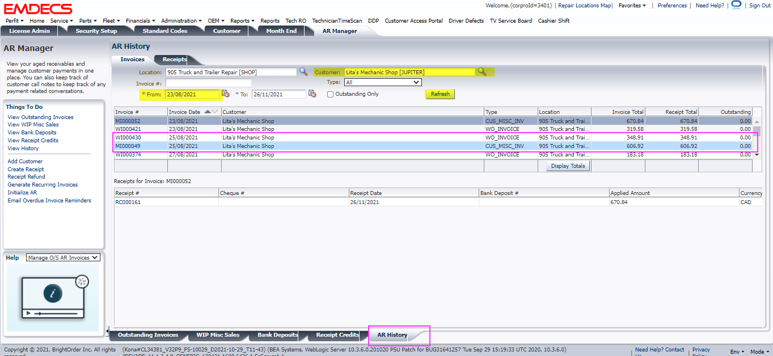Open the chat bubble icon
773x356 pixels.
pyautogui.click(x=736, y=5)
